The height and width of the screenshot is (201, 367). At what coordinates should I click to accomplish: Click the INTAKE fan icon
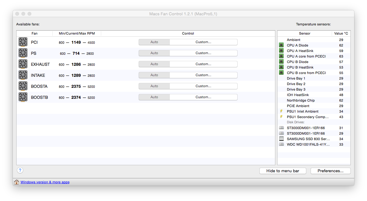[x=23, y=75]
